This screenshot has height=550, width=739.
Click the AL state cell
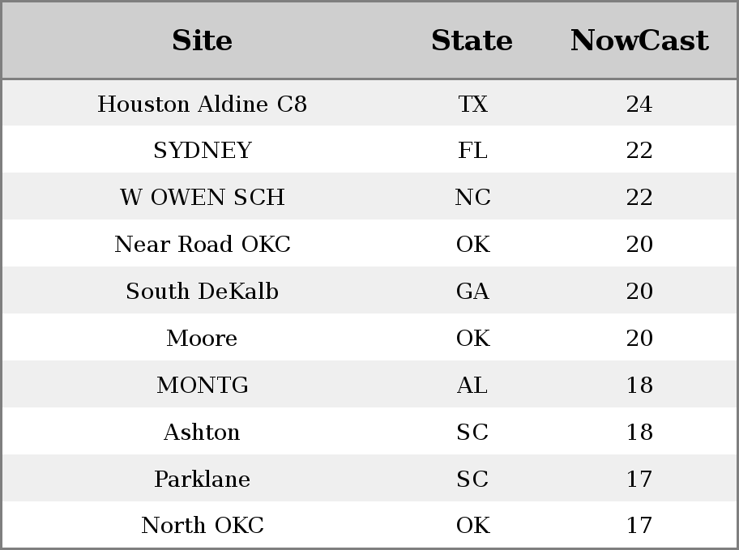tap(472, 386)
